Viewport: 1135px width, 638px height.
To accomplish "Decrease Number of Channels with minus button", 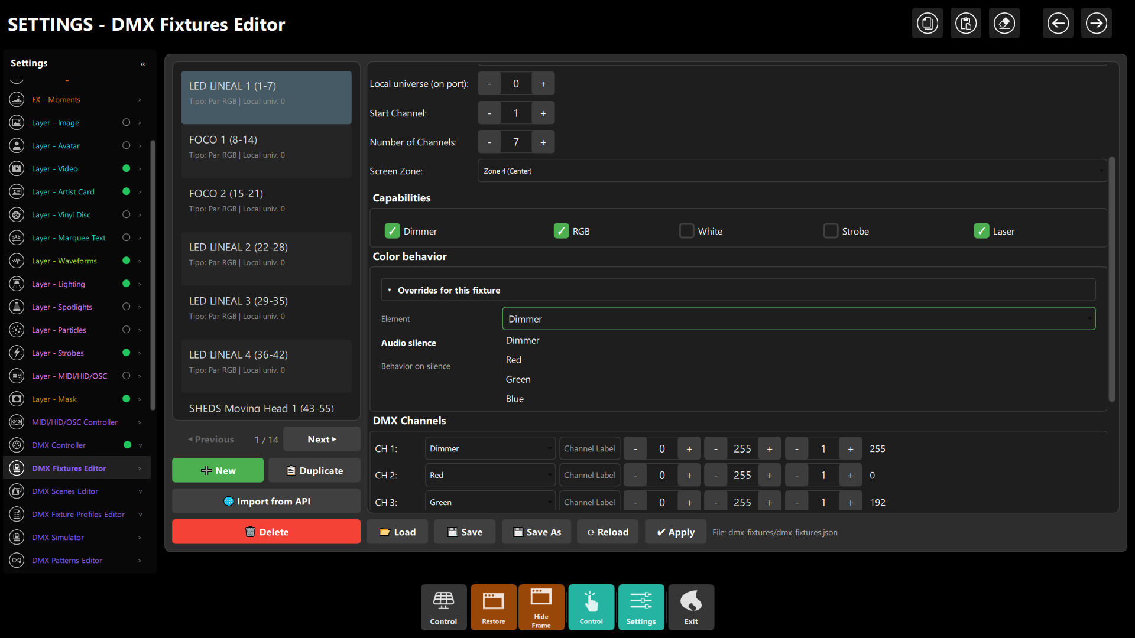I will (x=489, y=142).
